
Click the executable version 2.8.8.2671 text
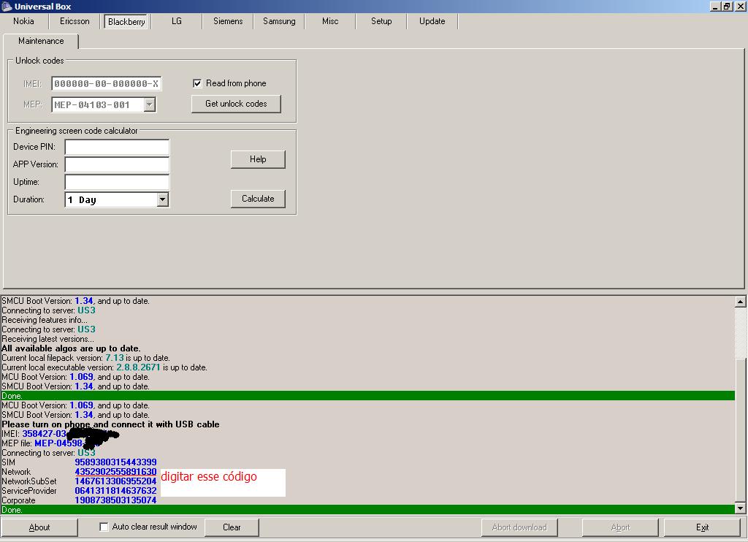pyautogui.click(x=138, y=367)
